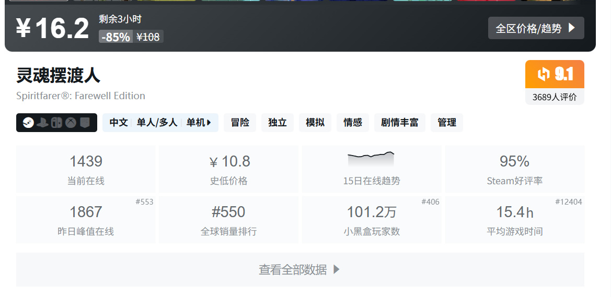Screen dimensions: 611x297
Task: Expand 查看全部数据 to view all data
Action: [x=300, y=269]
